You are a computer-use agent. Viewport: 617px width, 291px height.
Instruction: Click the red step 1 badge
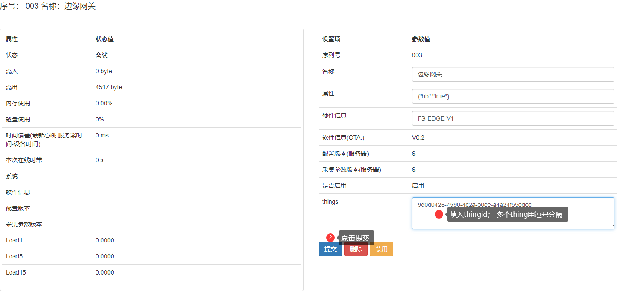pyautogui.click(x=439, y=214)
